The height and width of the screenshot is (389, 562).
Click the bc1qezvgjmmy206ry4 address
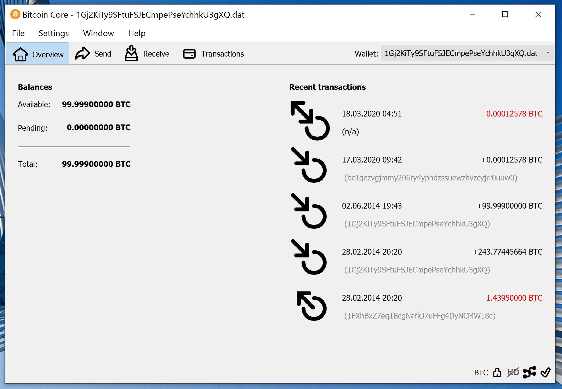(431, 178)
